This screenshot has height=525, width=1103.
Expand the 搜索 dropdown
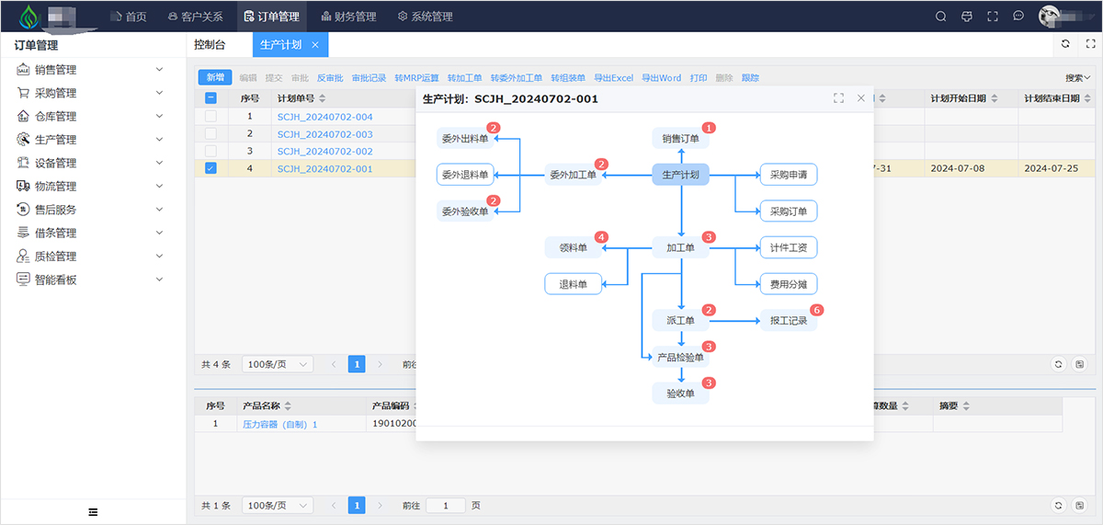click(x=1077, y=78)
